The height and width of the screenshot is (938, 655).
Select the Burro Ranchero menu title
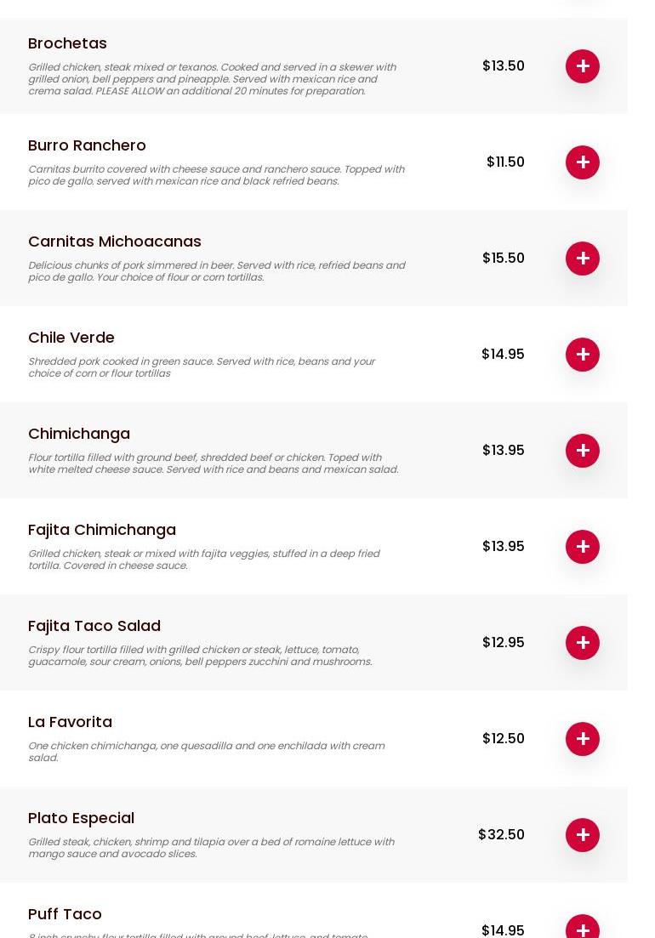[x=87, y=145]
